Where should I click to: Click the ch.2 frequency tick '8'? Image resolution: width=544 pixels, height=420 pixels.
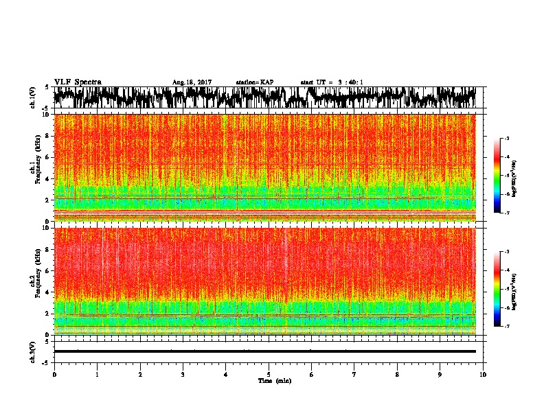tap(47, 249)
